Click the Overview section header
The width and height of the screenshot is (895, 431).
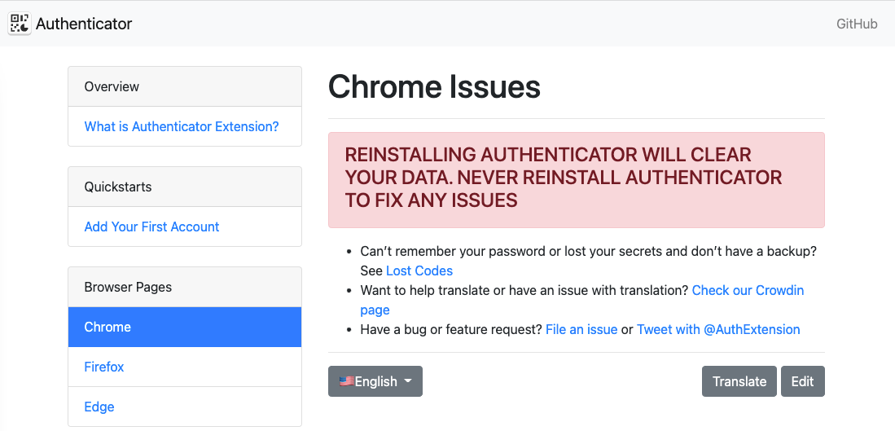pyautogui.click(x=185, y=87)
